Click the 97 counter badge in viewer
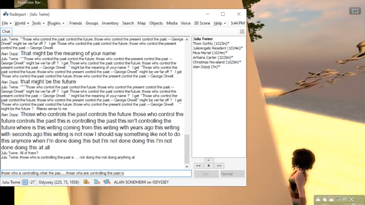This screenshot has width=365, height=205. (355, 11)
